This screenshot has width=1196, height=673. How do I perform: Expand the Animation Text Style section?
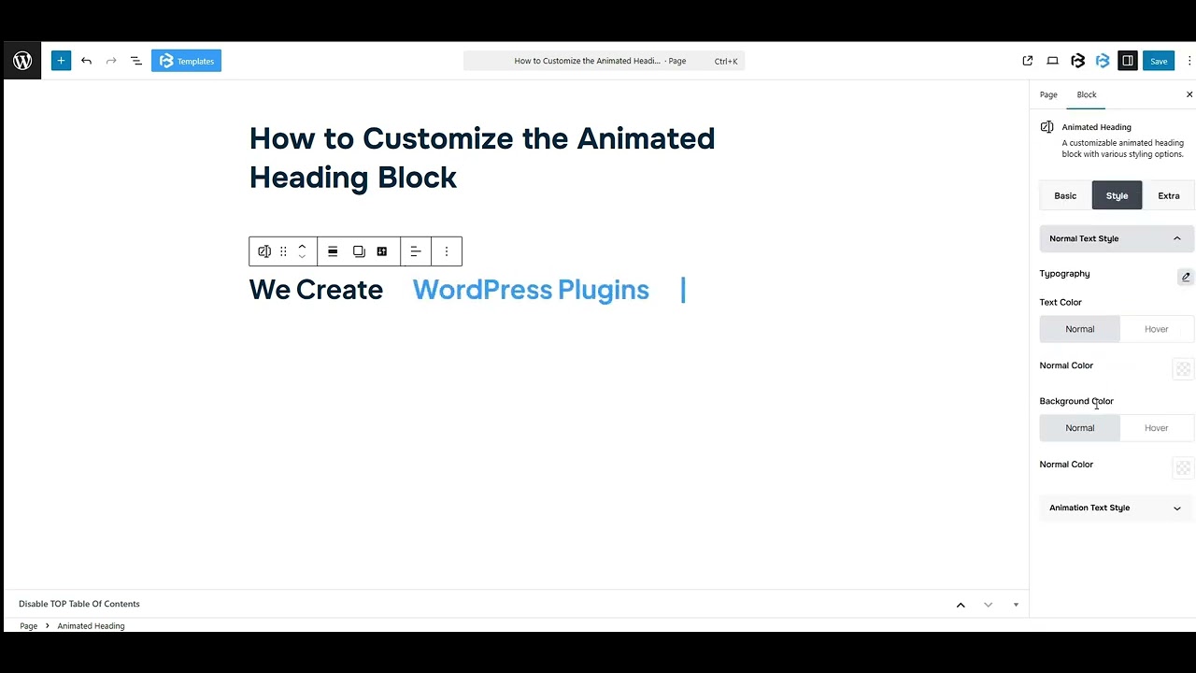(1116, 508)
